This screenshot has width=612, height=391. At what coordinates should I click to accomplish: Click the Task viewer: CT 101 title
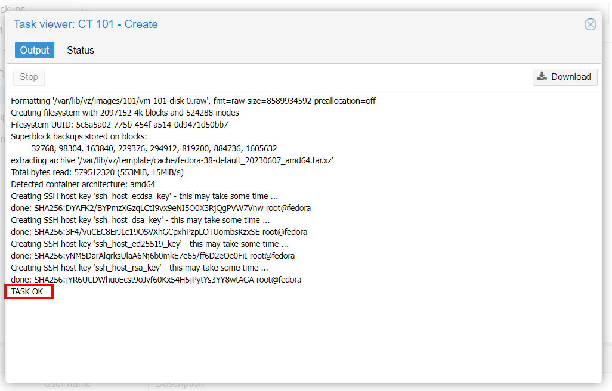point(86,24)
